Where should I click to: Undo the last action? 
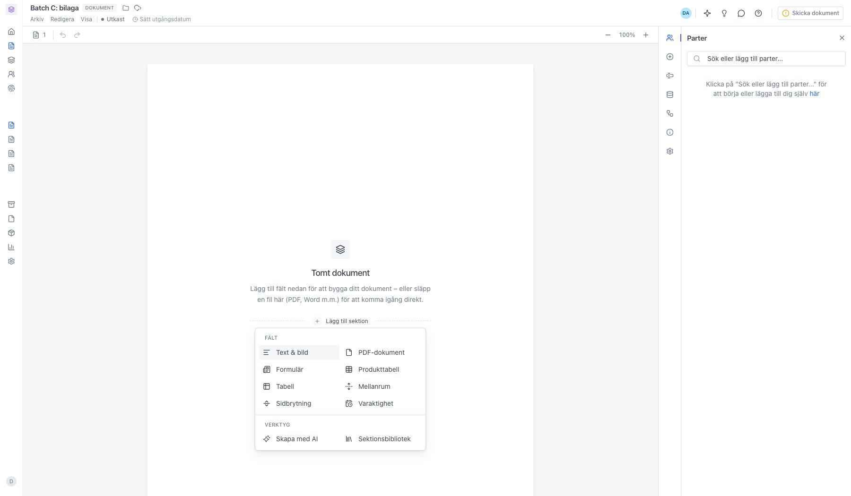pyautogui.click(x=63, y=35)
